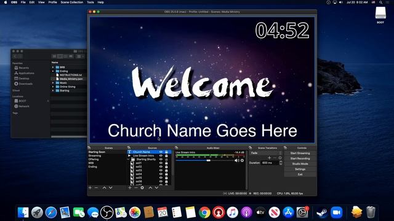Viewport: 394px width, 221px height.
Task: Hide the Live Stream Intro source
Action: pos(161,155)
